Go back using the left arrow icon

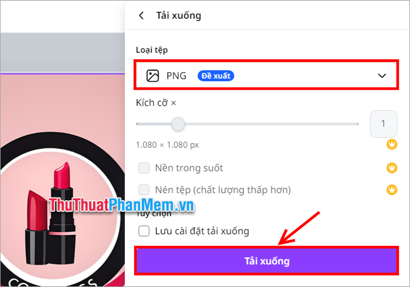coord(141,15)
